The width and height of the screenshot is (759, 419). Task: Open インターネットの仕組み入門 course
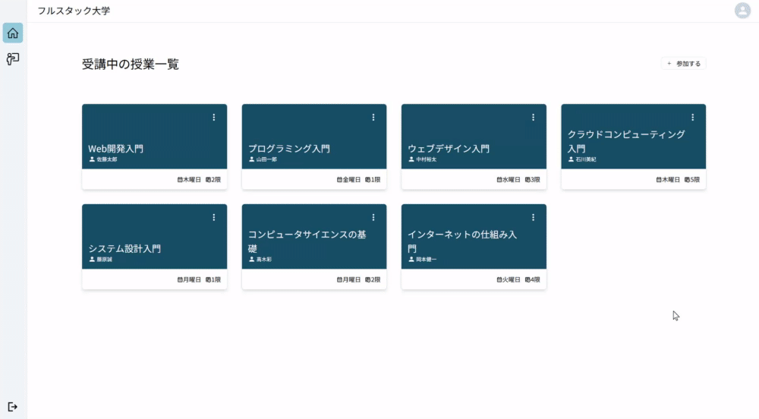(474, 247)
